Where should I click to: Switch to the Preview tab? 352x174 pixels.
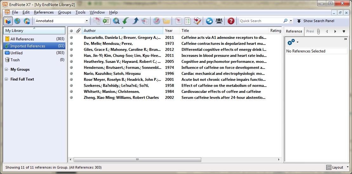310,32
